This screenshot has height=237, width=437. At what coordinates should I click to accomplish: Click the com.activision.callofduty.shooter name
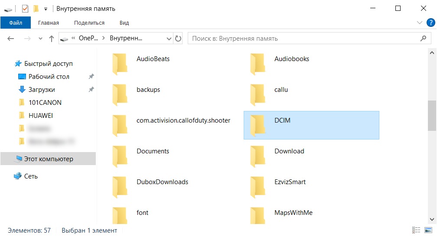pyautogui.click(x=183, y=120)
